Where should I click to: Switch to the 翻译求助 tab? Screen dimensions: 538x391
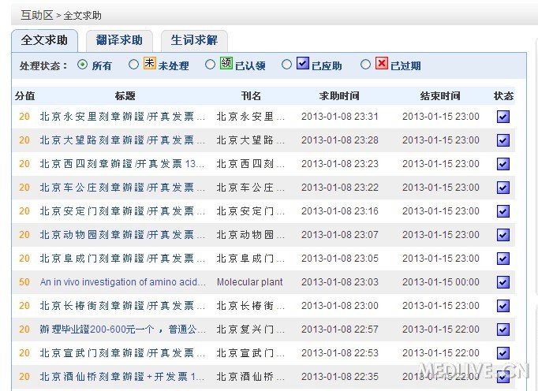point(119,40)
